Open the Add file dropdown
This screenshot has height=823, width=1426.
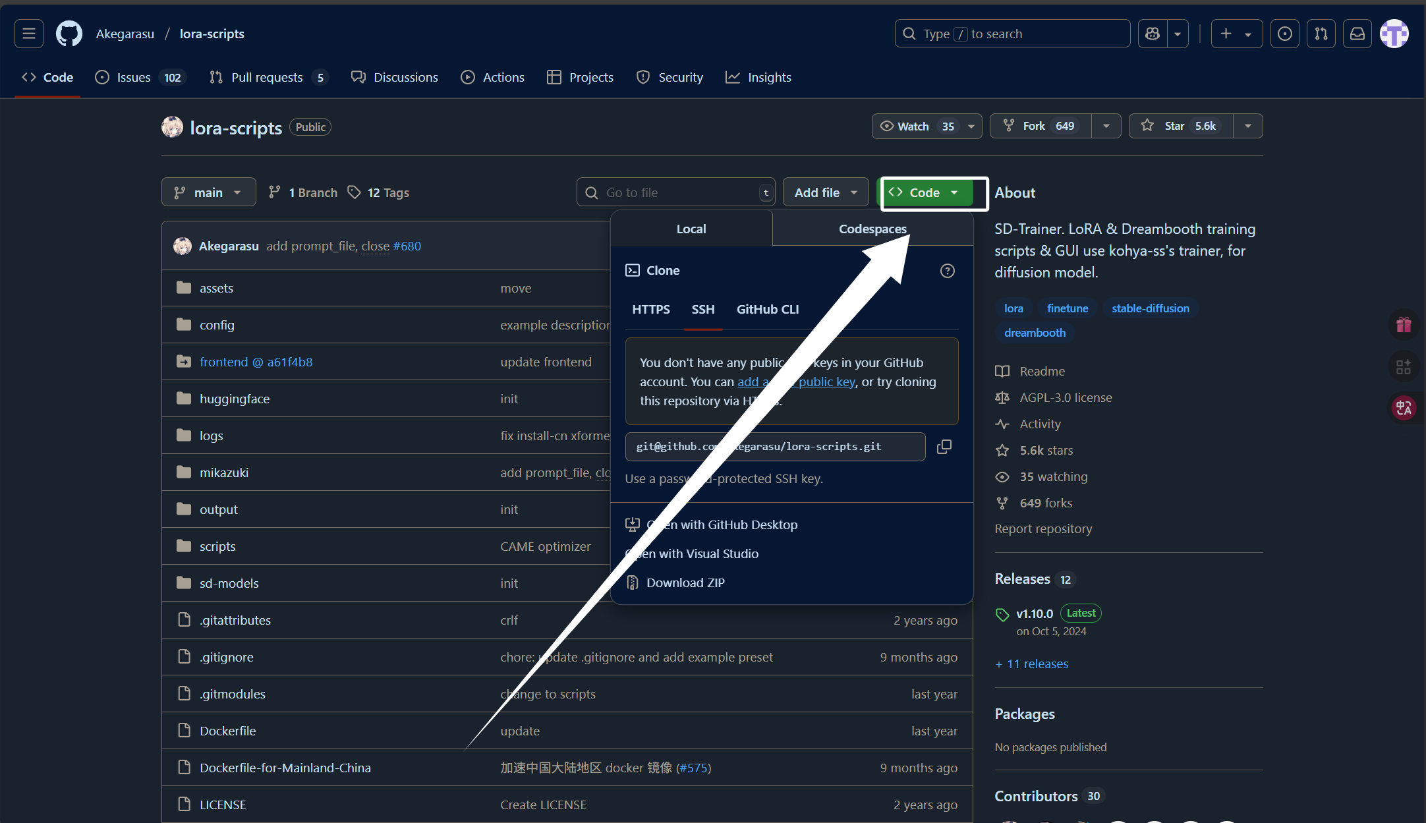(826, 192)
